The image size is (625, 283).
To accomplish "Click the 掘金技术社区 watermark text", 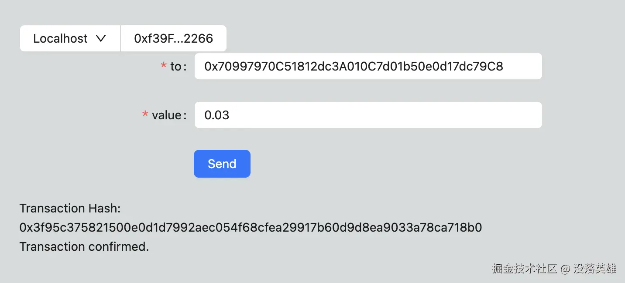I will 525,268.
